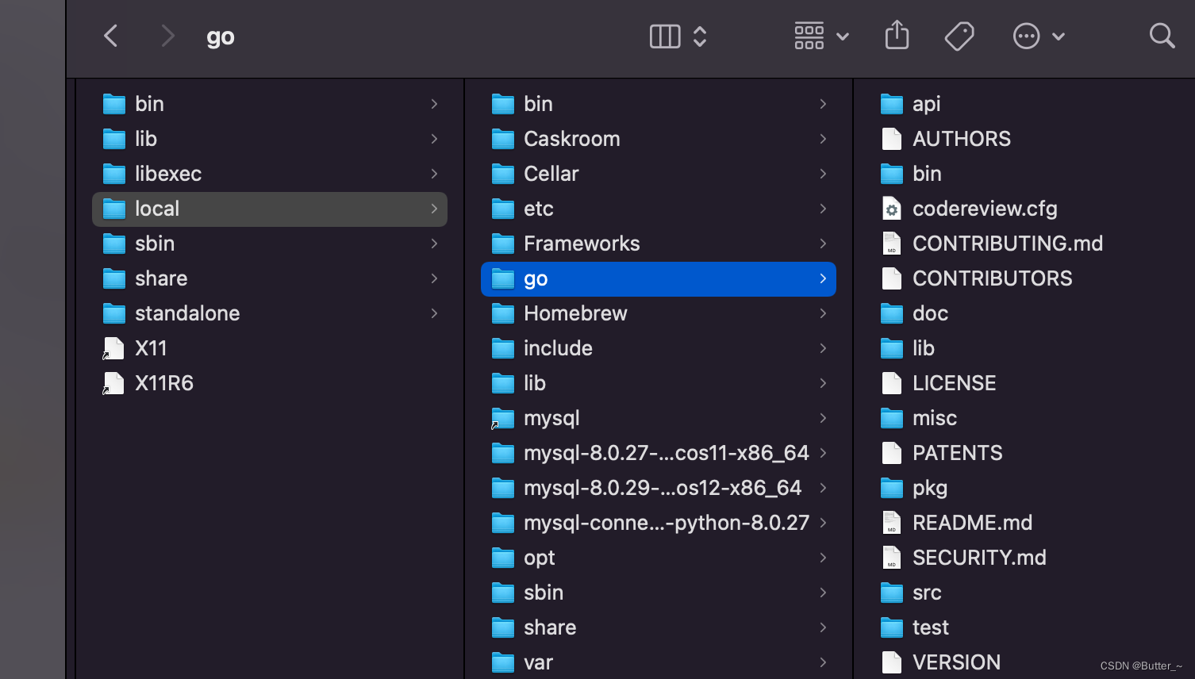Screen dimensions: 1195x679
Task: Open the view mode up-down selector
Action: (700, 36)
